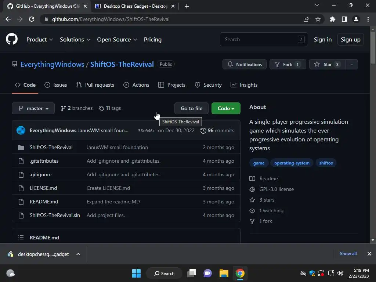
Task: Reload the page with the refresh icon
Action: click(32, 19)
